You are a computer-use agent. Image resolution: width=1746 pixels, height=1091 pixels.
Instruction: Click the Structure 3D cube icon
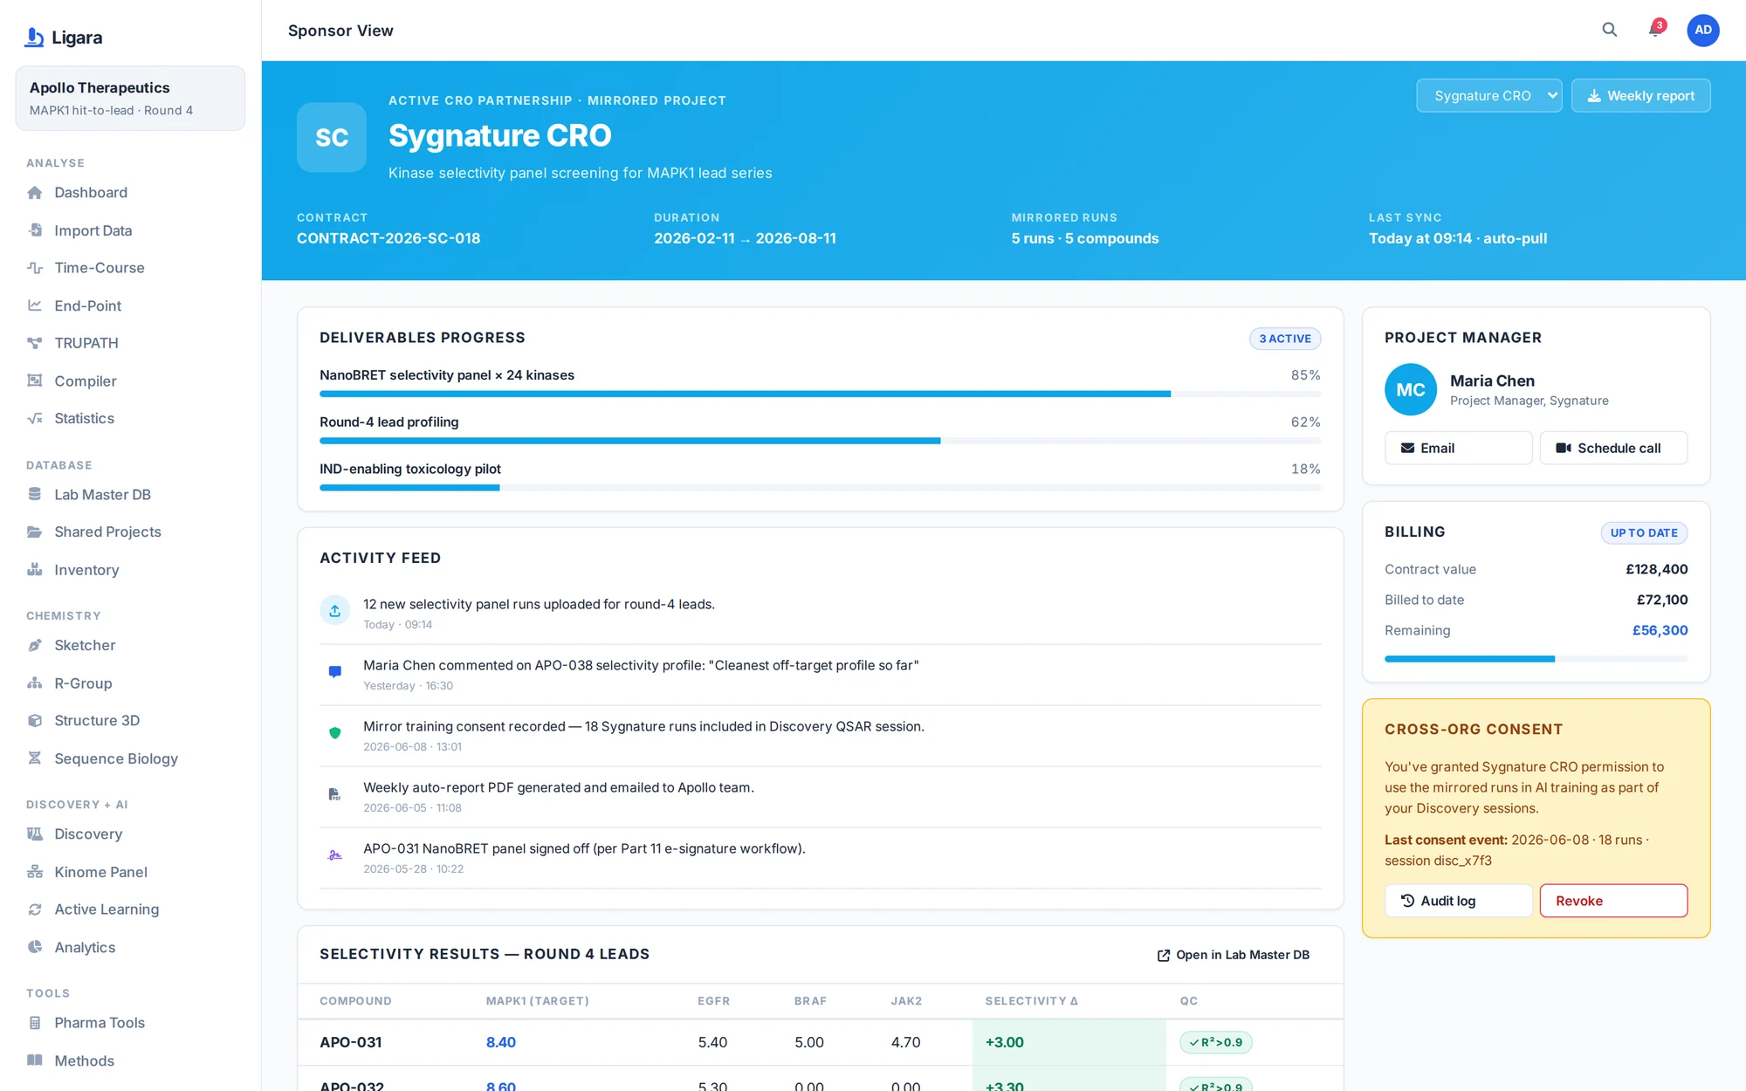(x=35, y=720)
